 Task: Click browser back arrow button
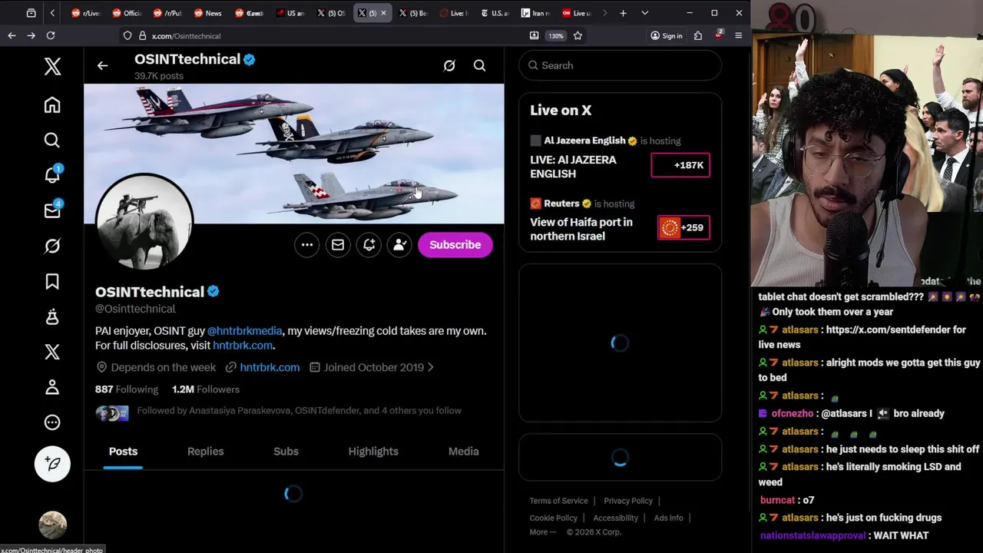12,35
